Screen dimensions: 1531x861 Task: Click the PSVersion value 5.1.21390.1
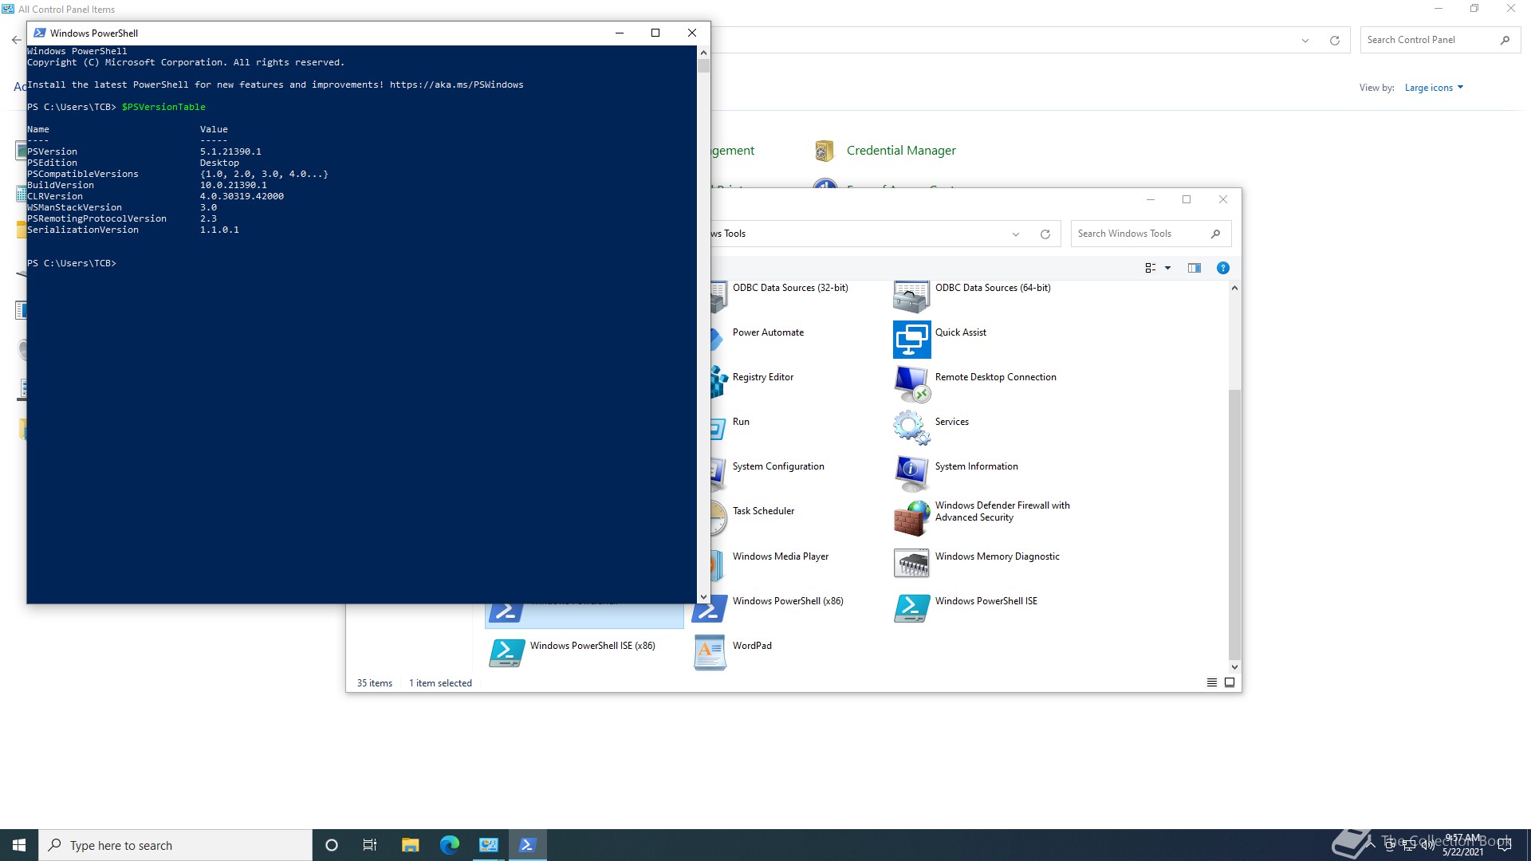point(230,151)
